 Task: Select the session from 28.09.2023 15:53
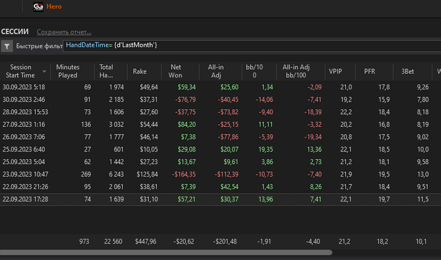coord(27,112)
